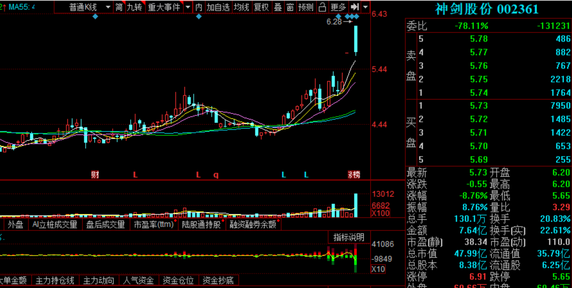Click the 榜 marker under the last candle
Screen dimensions: 572x288
pyautogui.click(x=357, y=174)
